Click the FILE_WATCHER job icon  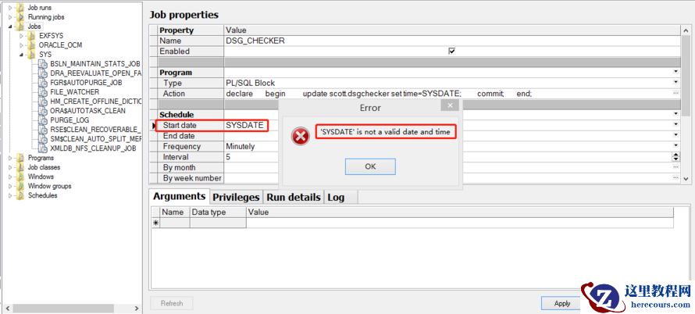point(42,92)
